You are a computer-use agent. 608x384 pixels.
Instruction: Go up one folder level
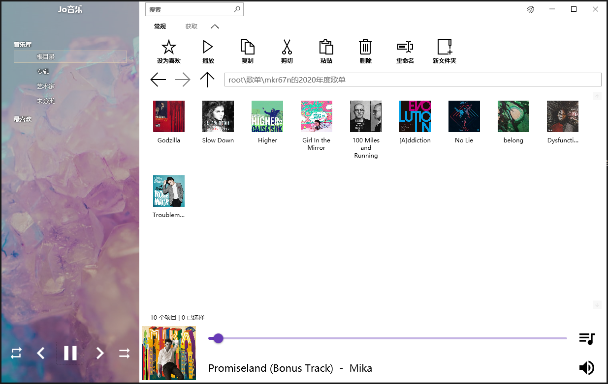pos(207,80)
